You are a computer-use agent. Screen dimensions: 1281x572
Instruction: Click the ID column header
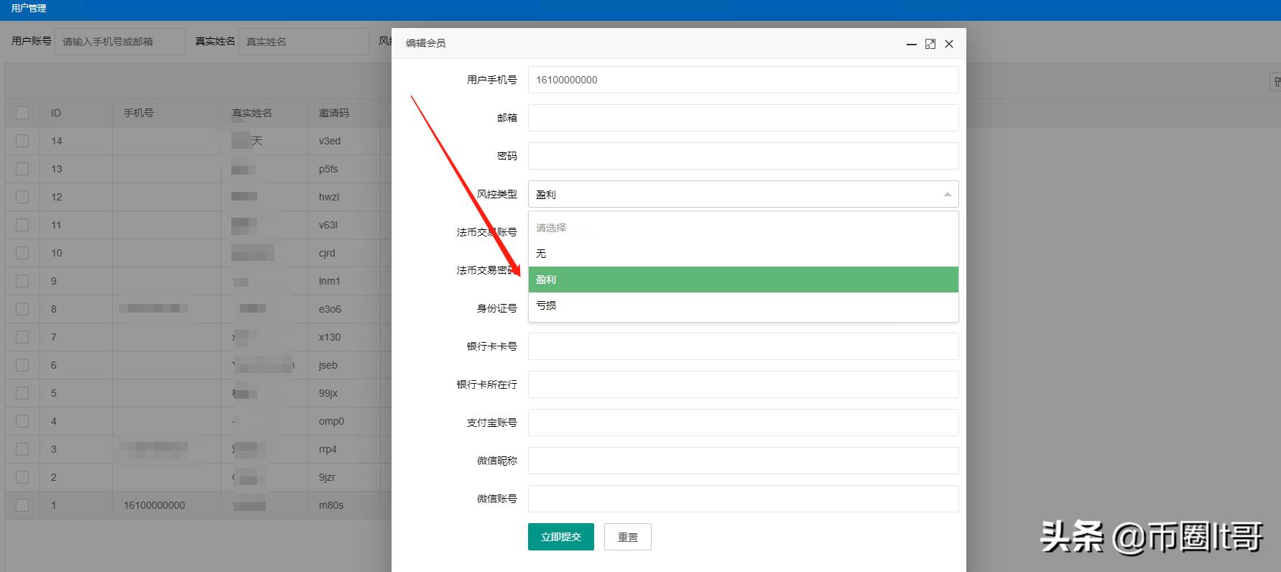pos(56,113)
